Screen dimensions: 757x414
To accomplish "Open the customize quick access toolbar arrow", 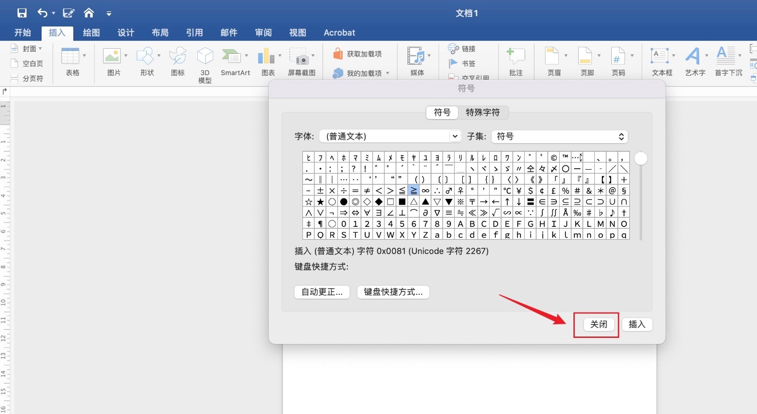I will (109, 14).
